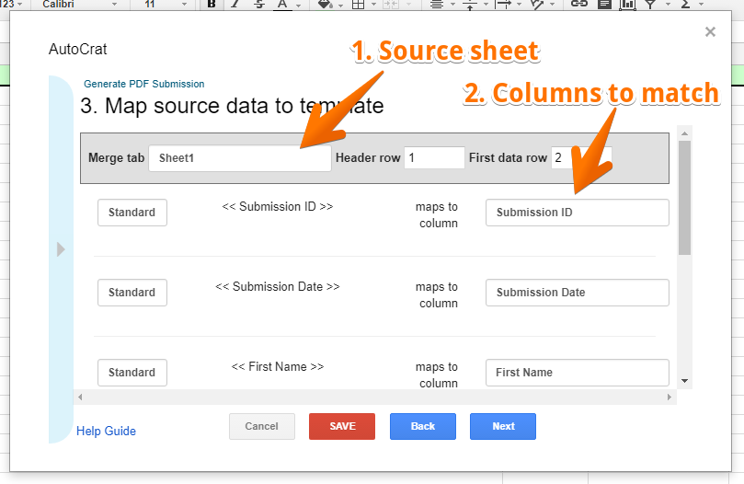The width and height of the screenshot is (744, 484).
Task: Open the Submission Date column dropdown
Action: point(577,293)
